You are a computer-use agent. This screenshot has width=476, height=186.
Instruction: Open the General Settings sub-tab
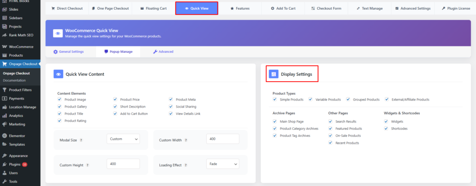tap(68, 51)
